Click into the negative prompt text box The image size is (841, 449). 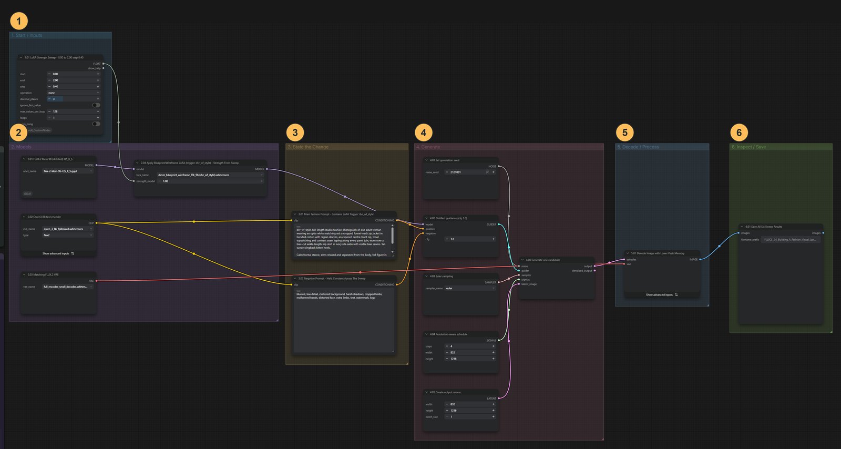344,320
